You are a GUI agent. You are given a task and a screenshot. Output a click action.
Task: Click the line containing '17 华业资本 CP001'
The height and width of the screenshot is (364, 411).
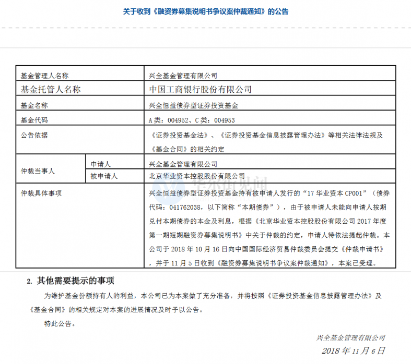(269, 193)
